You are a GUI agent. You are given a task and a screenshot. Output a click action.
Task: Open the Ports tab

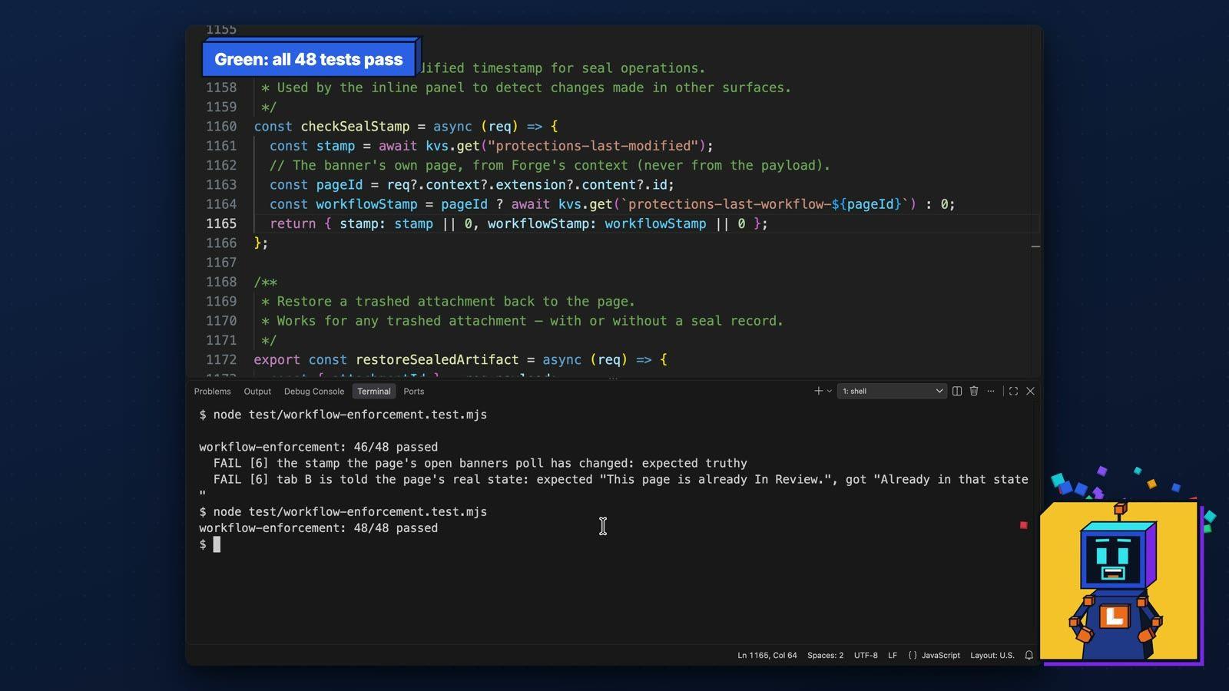pos(414,392)
